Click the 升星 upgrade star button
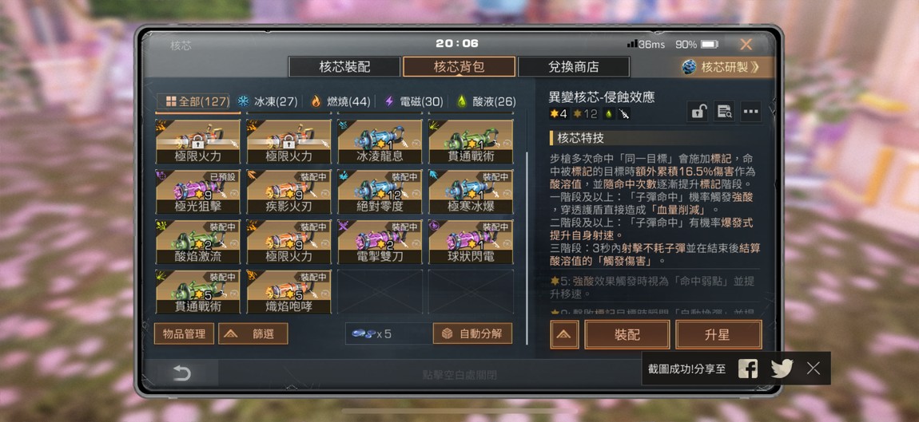Screen dimensions: 919x422 [x=718, y=335]
